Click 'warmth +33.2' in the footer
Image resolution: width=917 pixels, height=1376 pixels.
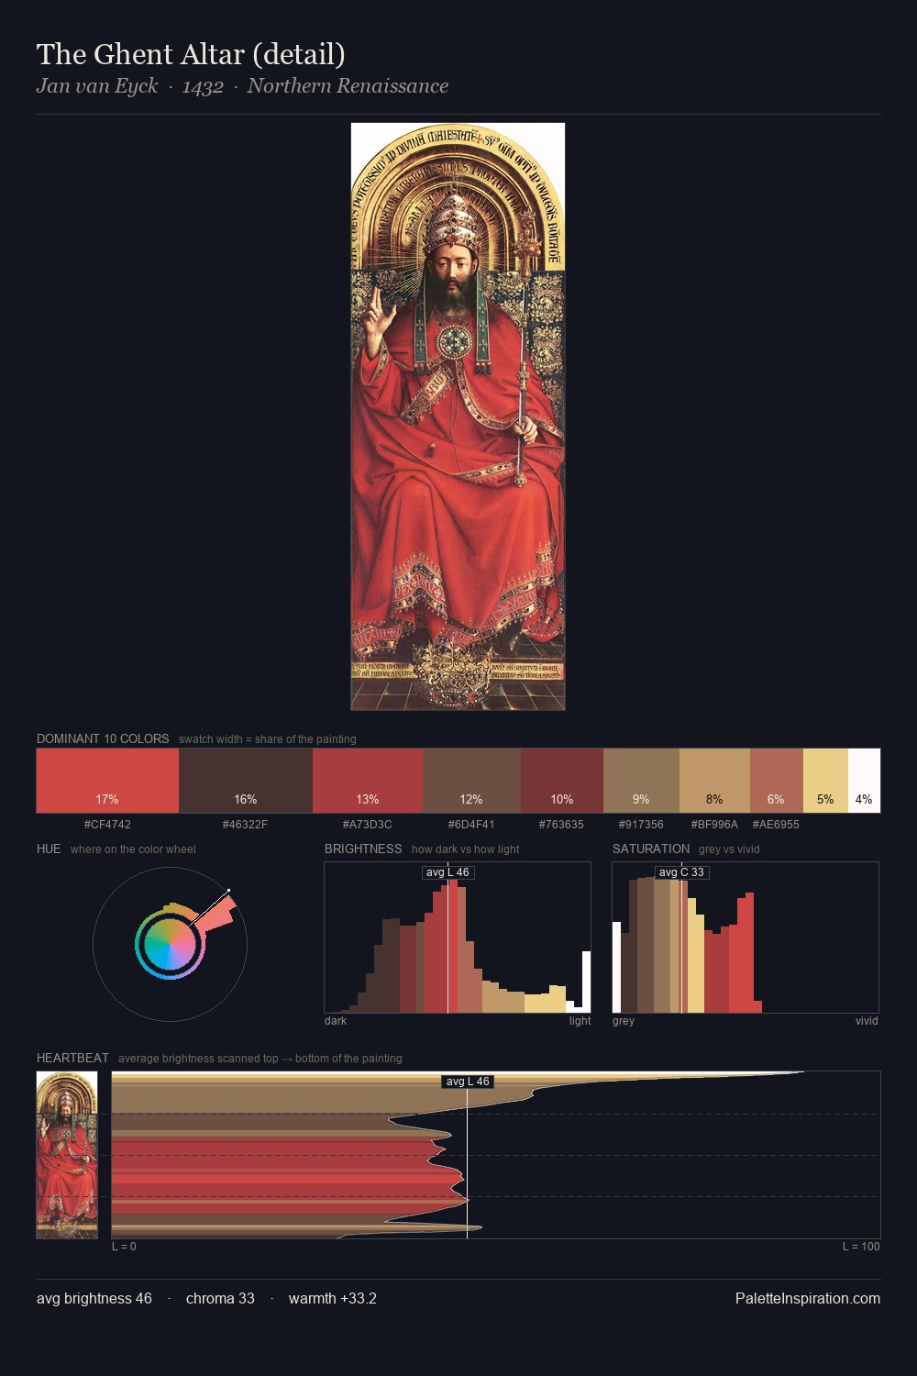click(x=333, y=1298)
